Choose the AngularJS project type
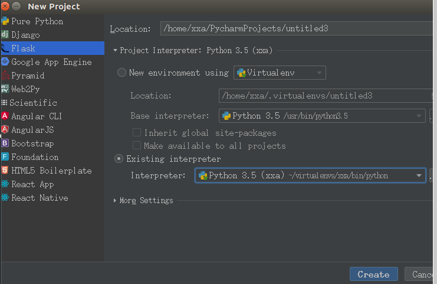Screen dimensions: 437x284 [x=52, y=130]
